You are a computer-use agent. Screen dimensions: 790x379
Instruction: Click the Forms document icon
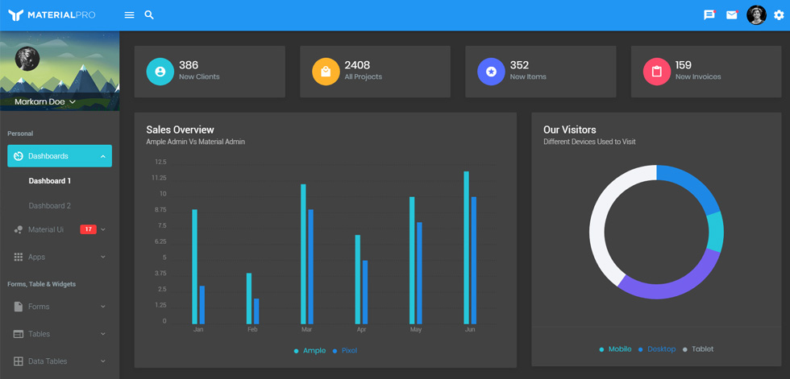pos(18,307)
